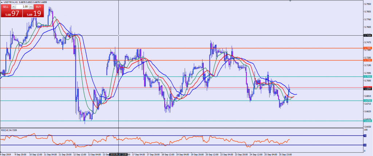This screenshot has width=373, height=156.
Task: Select the teal 5.6750 level price tag
Action: [x=368, y=100]
